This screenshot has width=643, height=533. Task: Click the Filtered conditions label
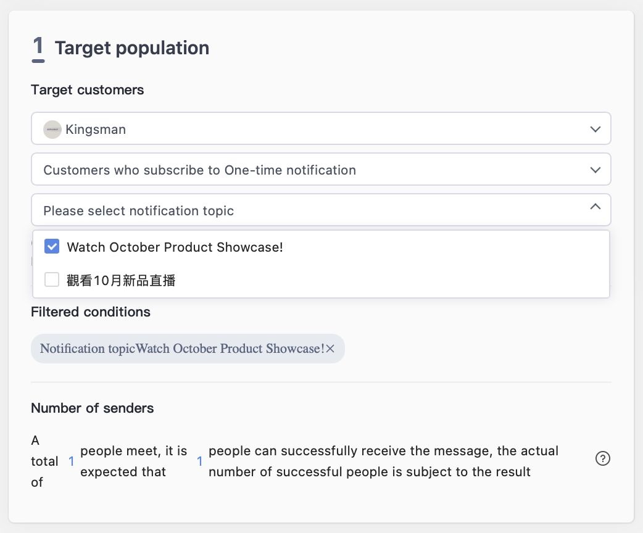tap(91, 312)
